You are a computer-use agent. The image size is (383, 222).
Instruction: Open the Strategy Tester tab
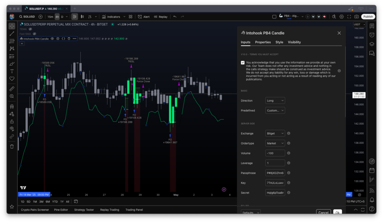(84, 209)
